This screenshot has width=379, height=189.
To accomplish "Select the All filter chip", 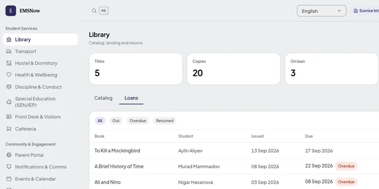I will [100, 121].
